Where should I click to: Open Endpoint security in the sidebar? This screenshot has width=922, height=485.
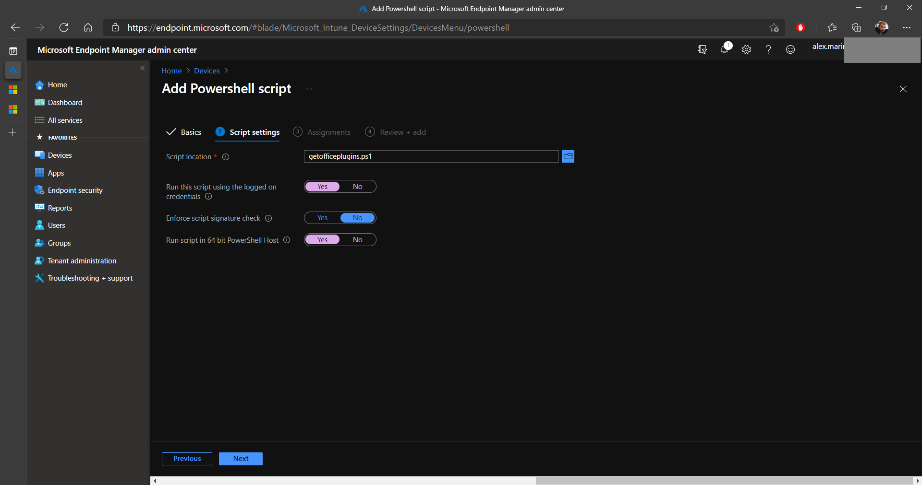pos(75,190)
